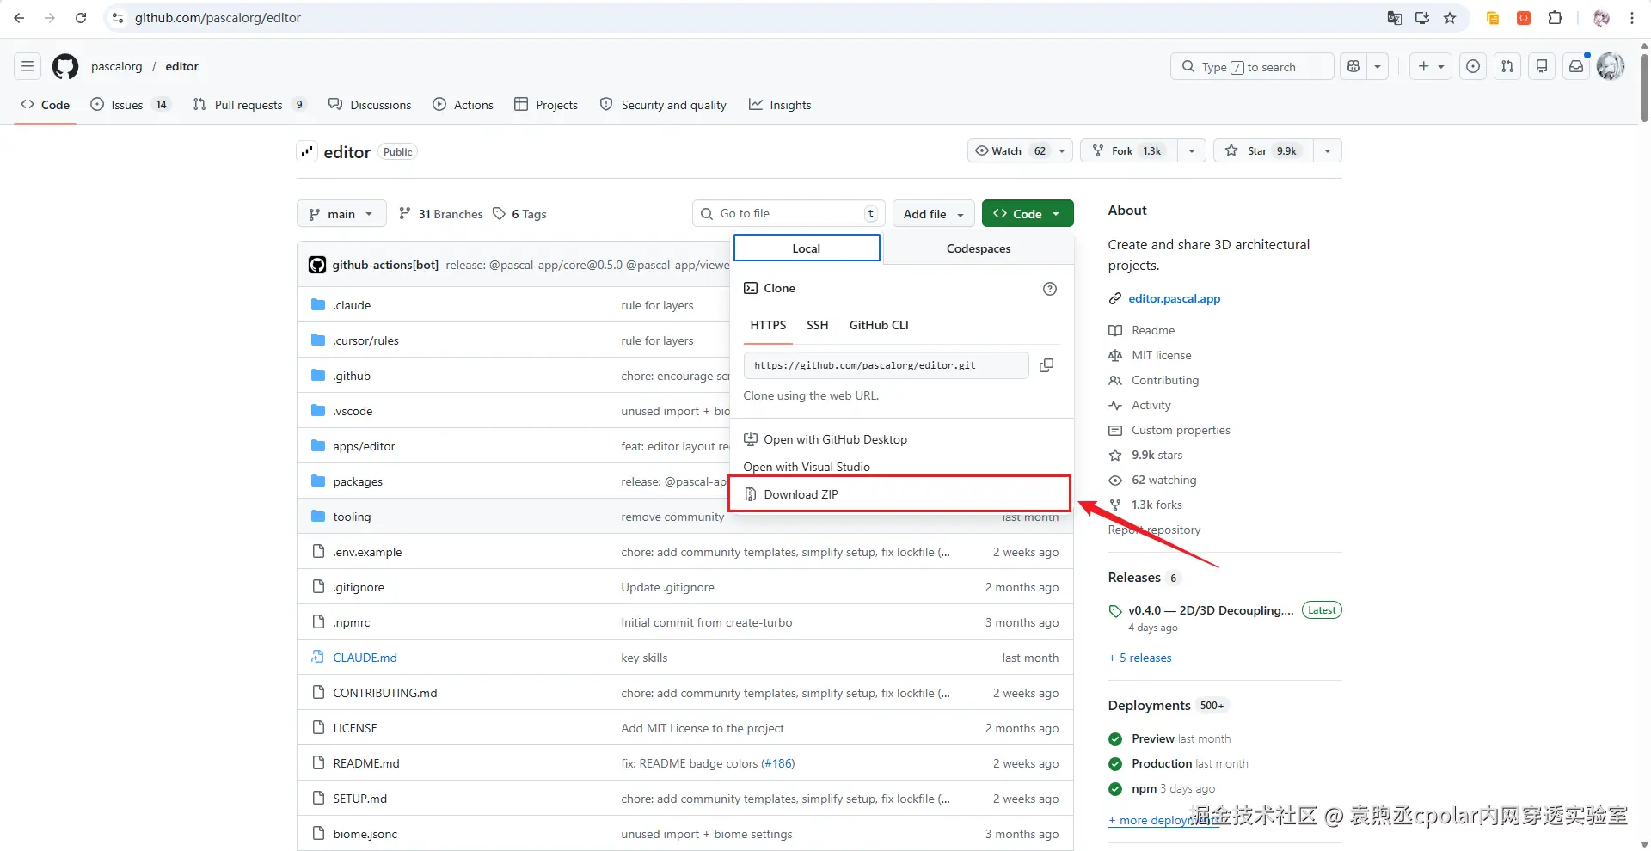Open the Insights tab
The height and width of the screenshot is (851, 1651).
pos(780,105)
